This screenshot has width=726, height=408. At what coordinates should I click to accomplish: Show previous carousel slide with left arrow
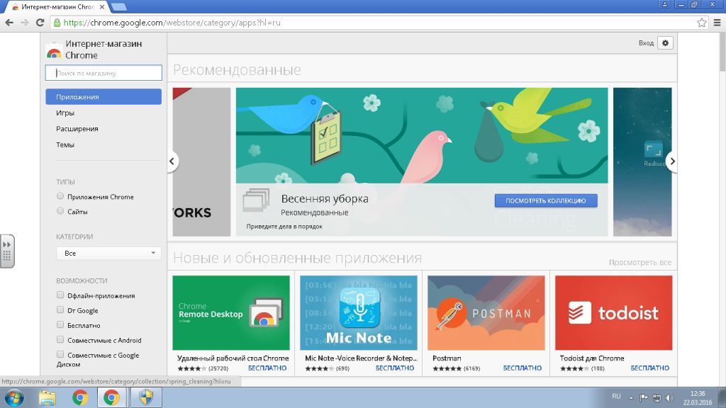pos(172,161)
